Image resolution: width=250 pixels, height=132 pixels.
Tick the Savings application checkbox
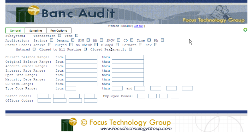point(52,40)
